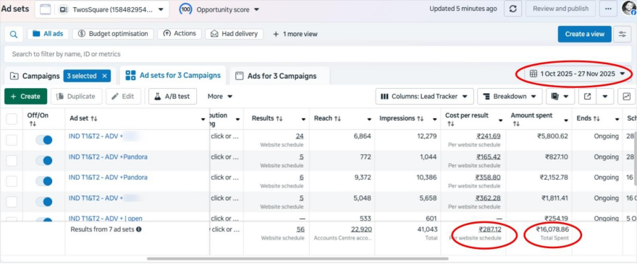Turn off ad set with reach 772

coord(44,161)
